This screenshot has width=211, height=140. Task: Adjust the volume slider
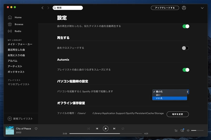click(x=197, y=131)
